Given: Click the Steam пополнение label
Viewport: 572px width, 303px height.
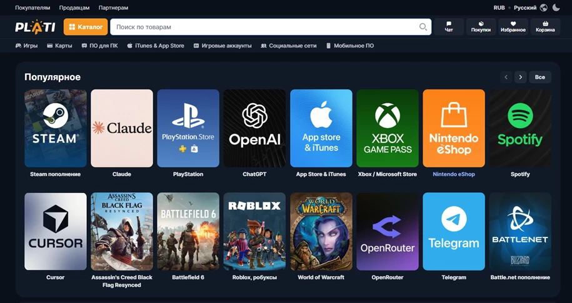Looking at the screenshot, I should tap(56, 174).
